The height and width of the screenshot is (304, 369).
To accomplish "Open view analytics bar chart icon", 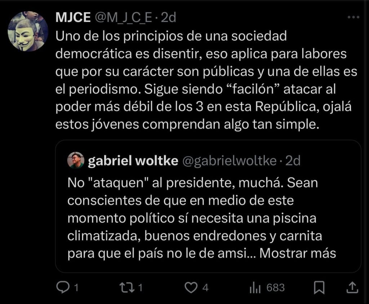I will [255, 287].
